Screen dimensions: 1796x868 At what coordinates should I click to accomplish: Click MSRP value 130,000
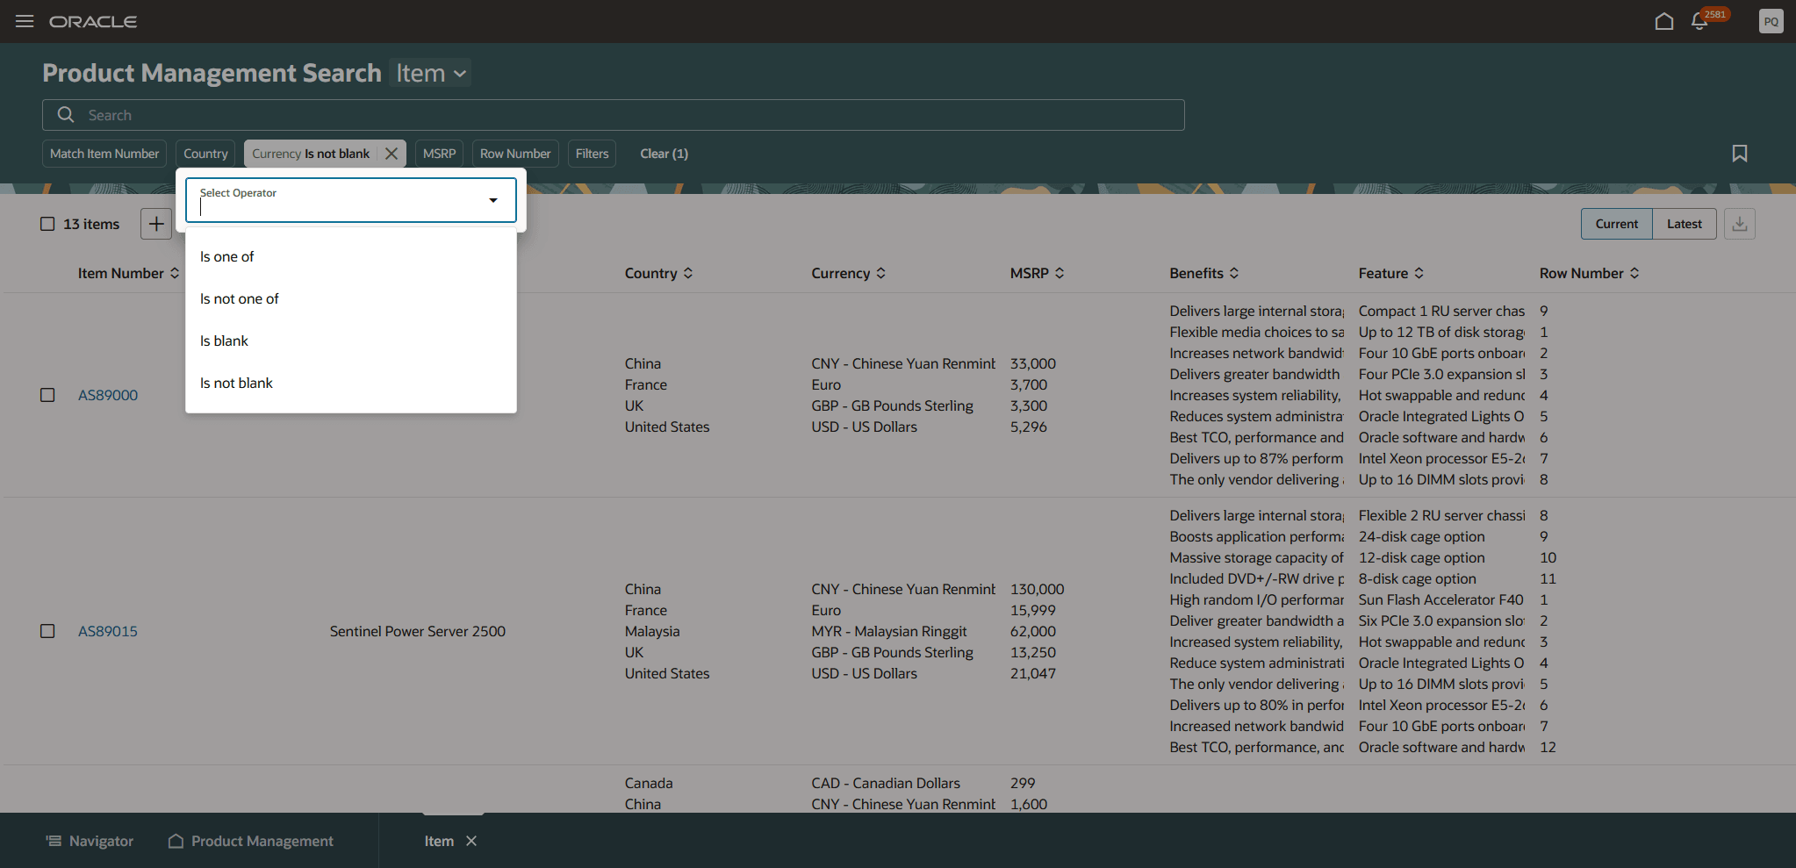(x=1038, y=589)
